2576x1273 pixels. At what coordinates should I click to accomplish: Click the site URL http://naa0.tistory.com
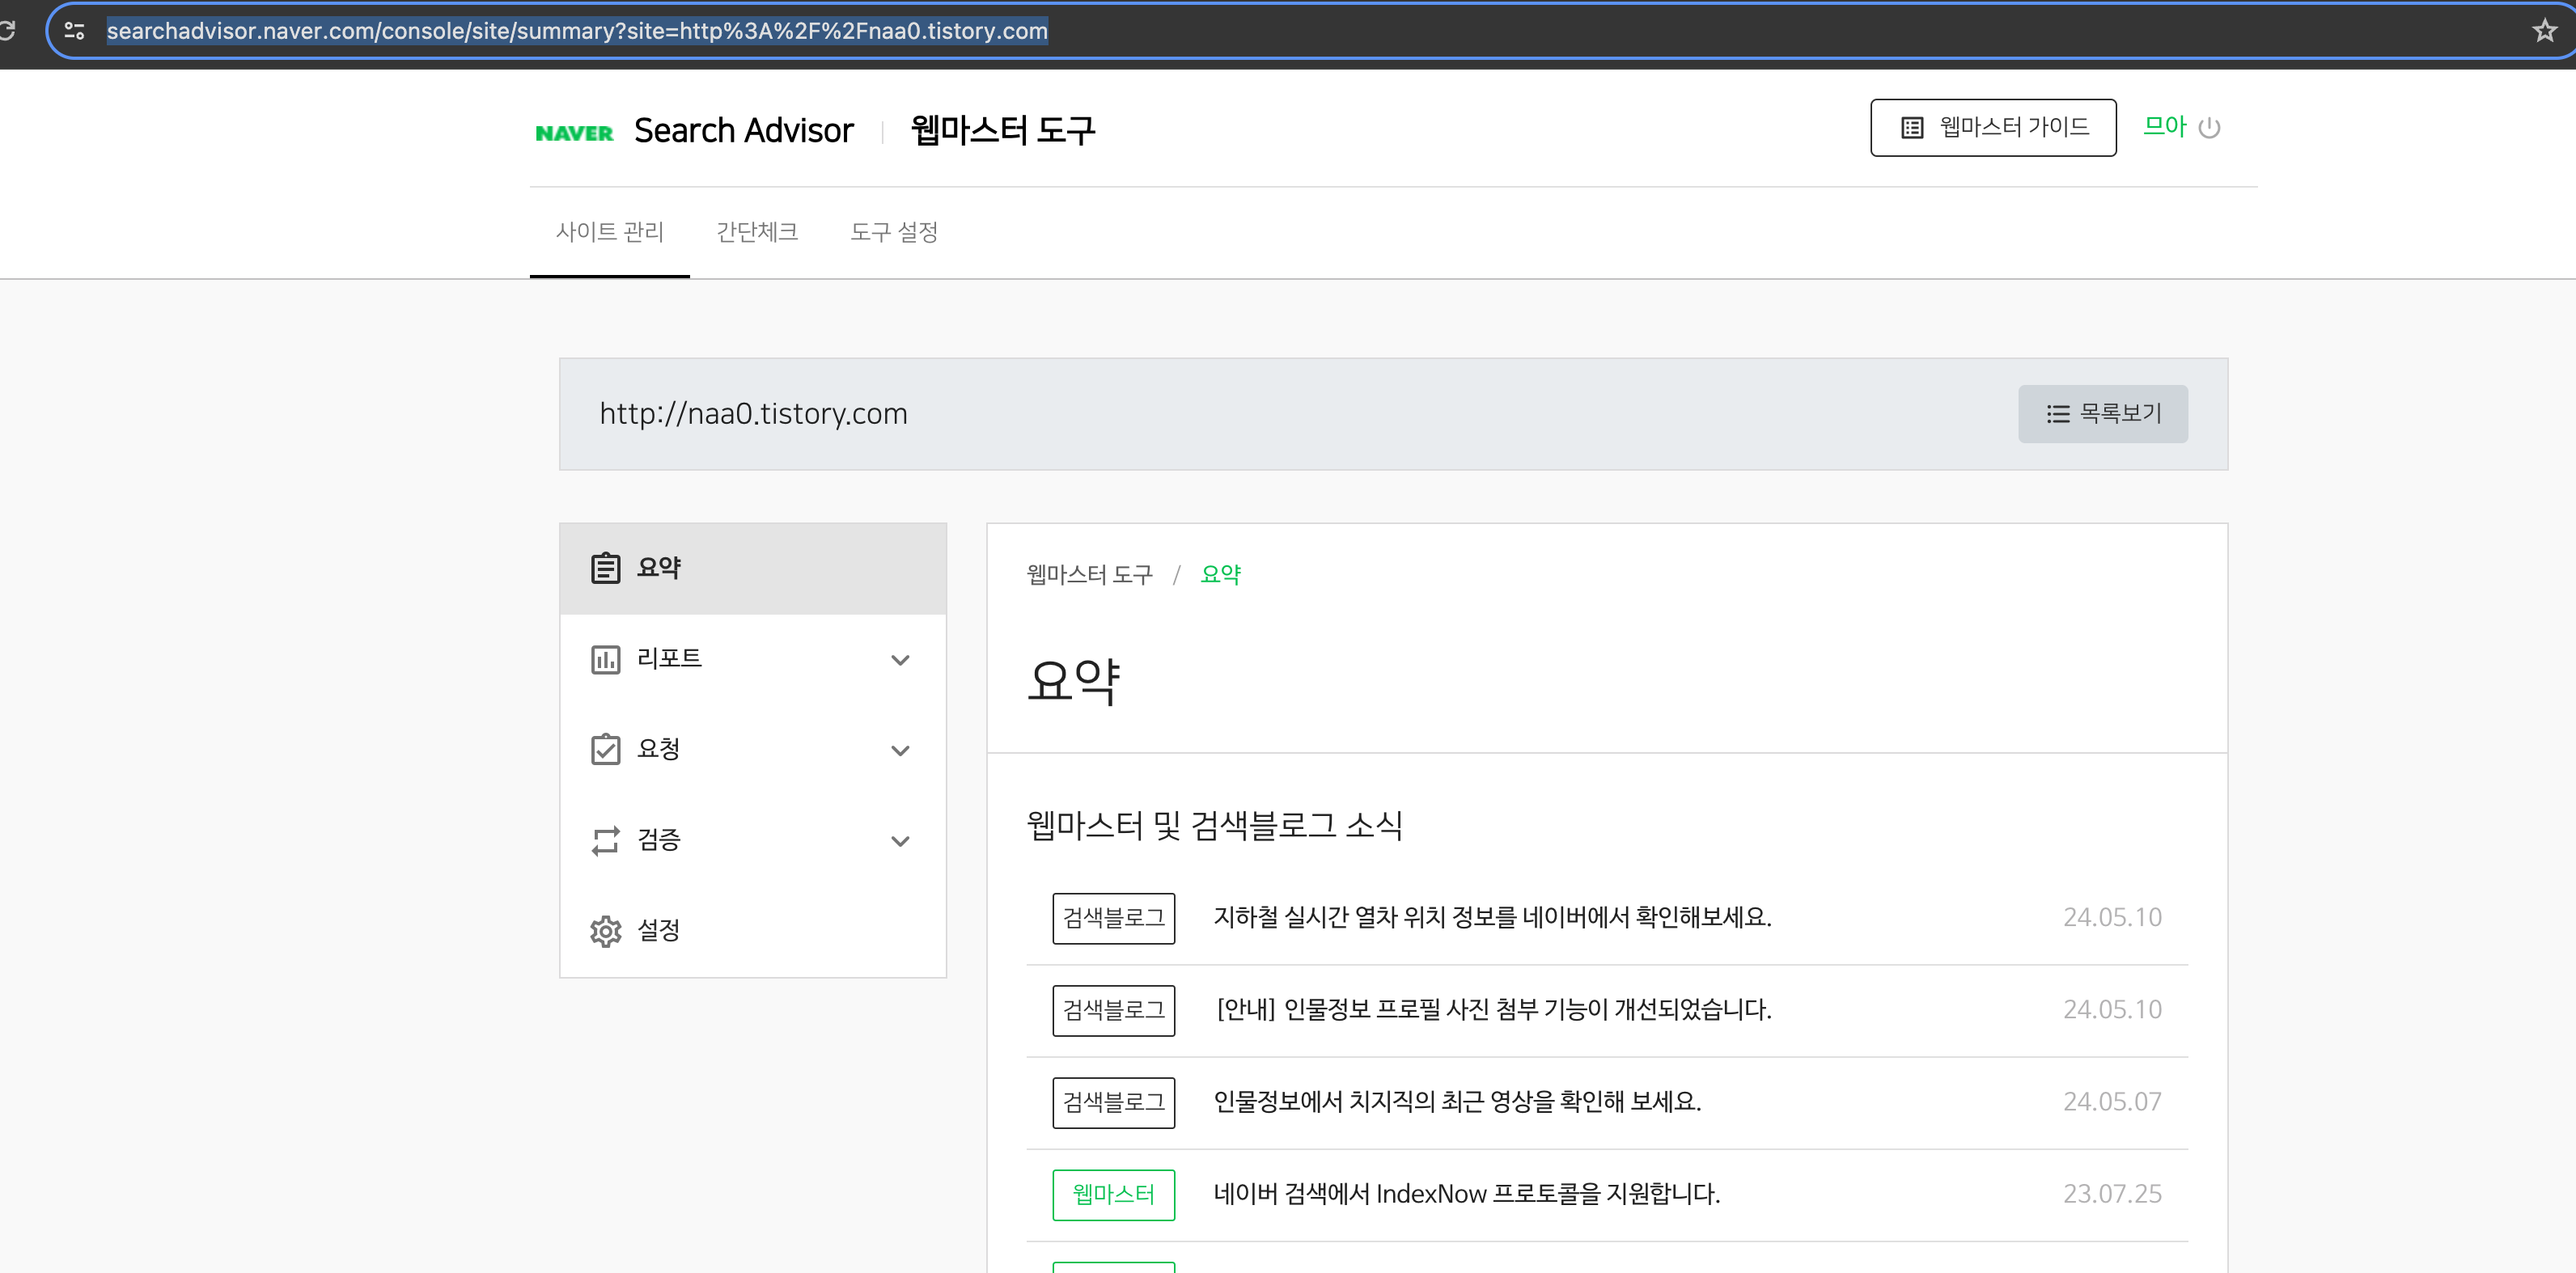coord(753,414)
